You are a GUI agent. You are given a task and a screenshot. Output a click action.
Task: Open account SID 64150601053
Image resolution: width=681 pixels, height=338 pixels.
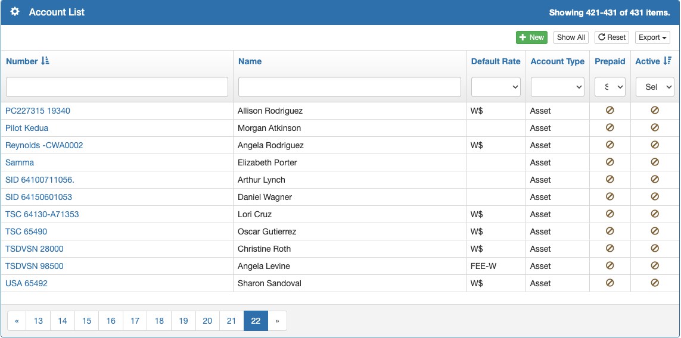click(39, 197)
